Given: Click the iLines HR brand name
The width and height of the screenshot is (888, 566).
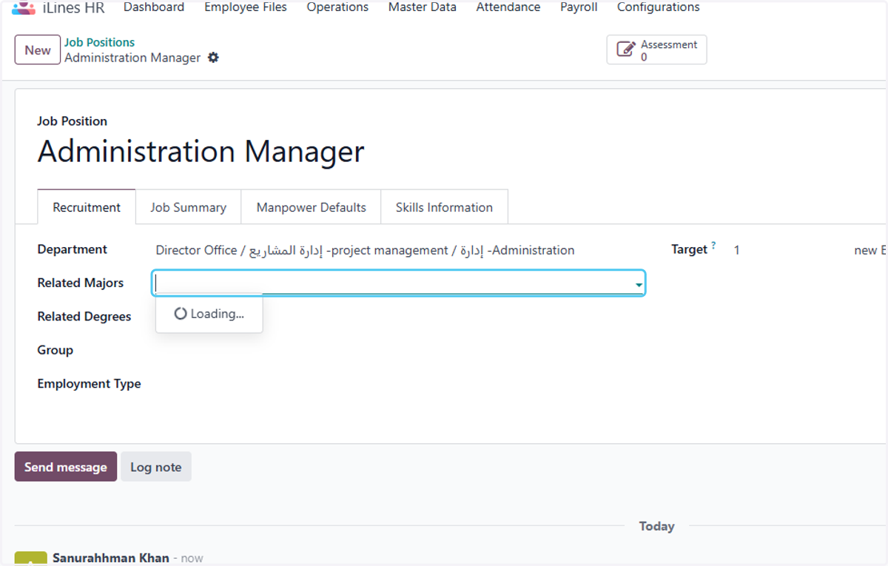Looking at the screenshot, I should (74, 8).
